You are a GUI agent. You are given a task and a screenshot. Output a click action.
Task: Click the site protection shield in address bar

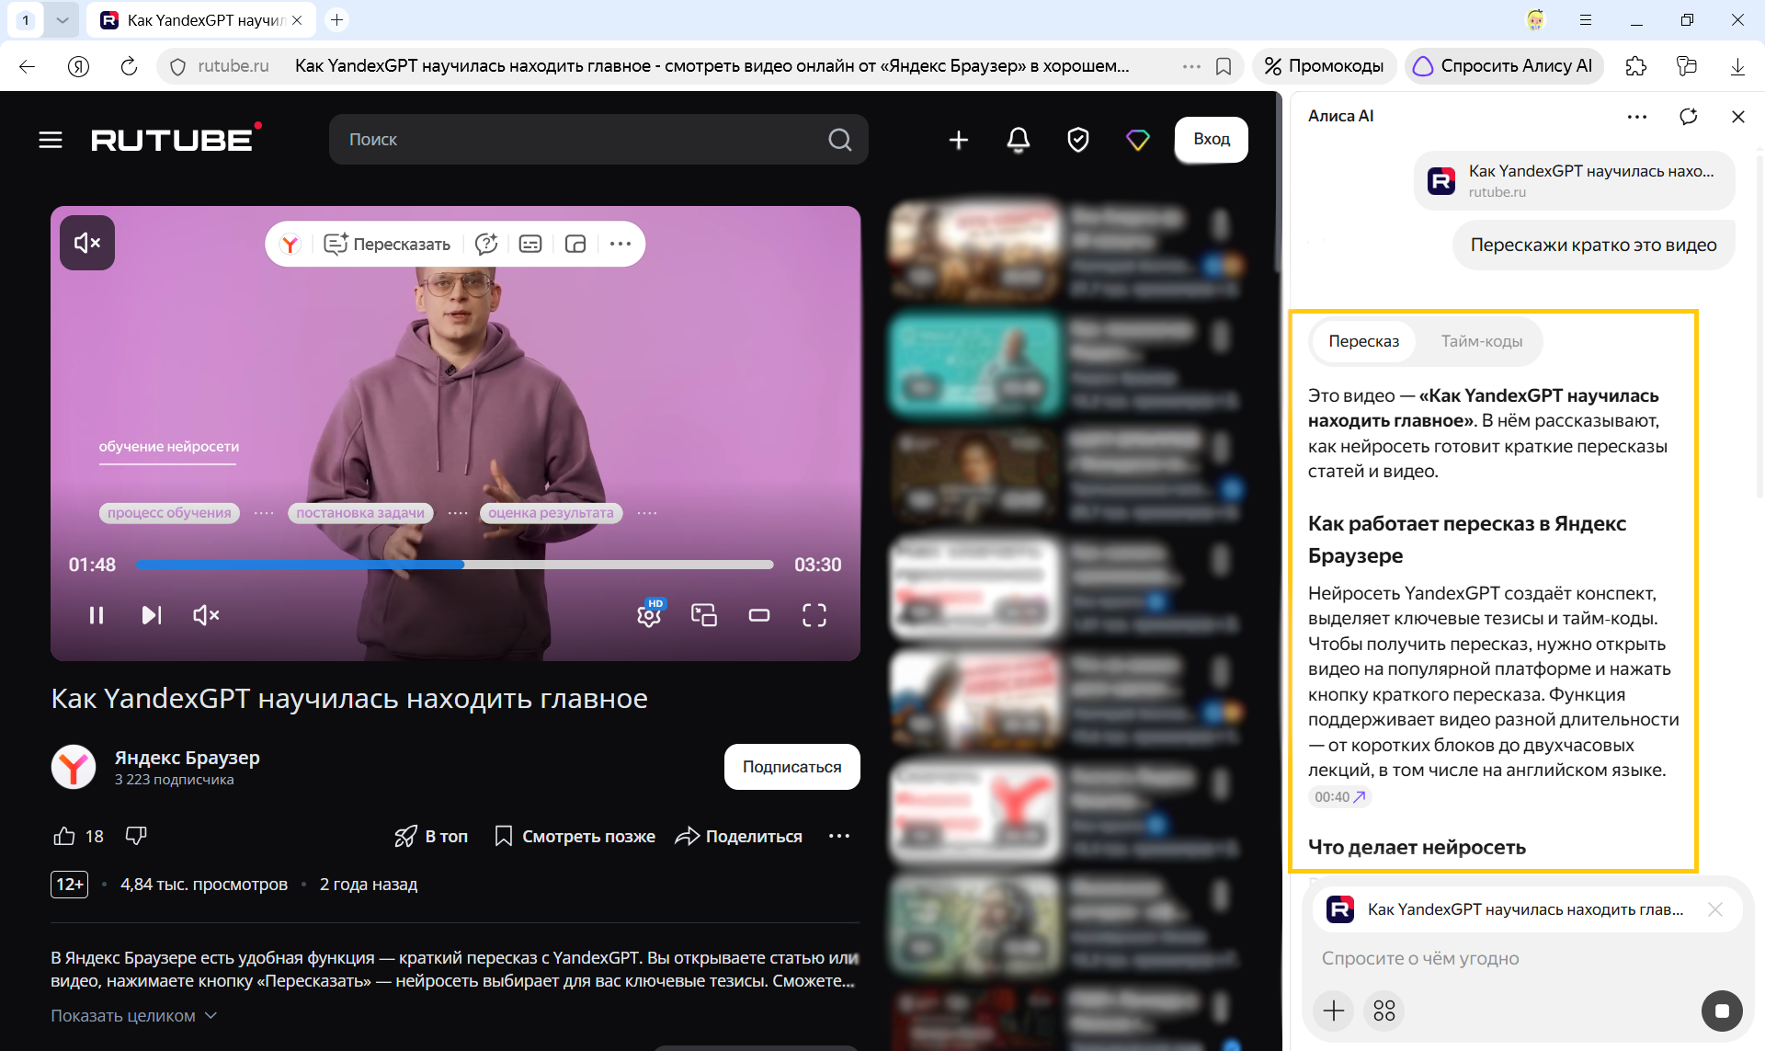coord(178,66)
